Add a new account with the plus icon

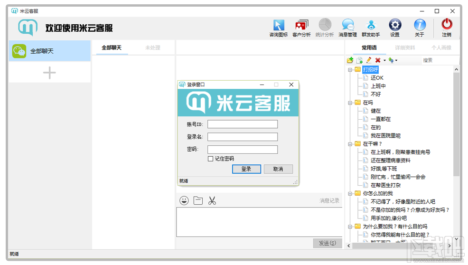tap(49, 73)
